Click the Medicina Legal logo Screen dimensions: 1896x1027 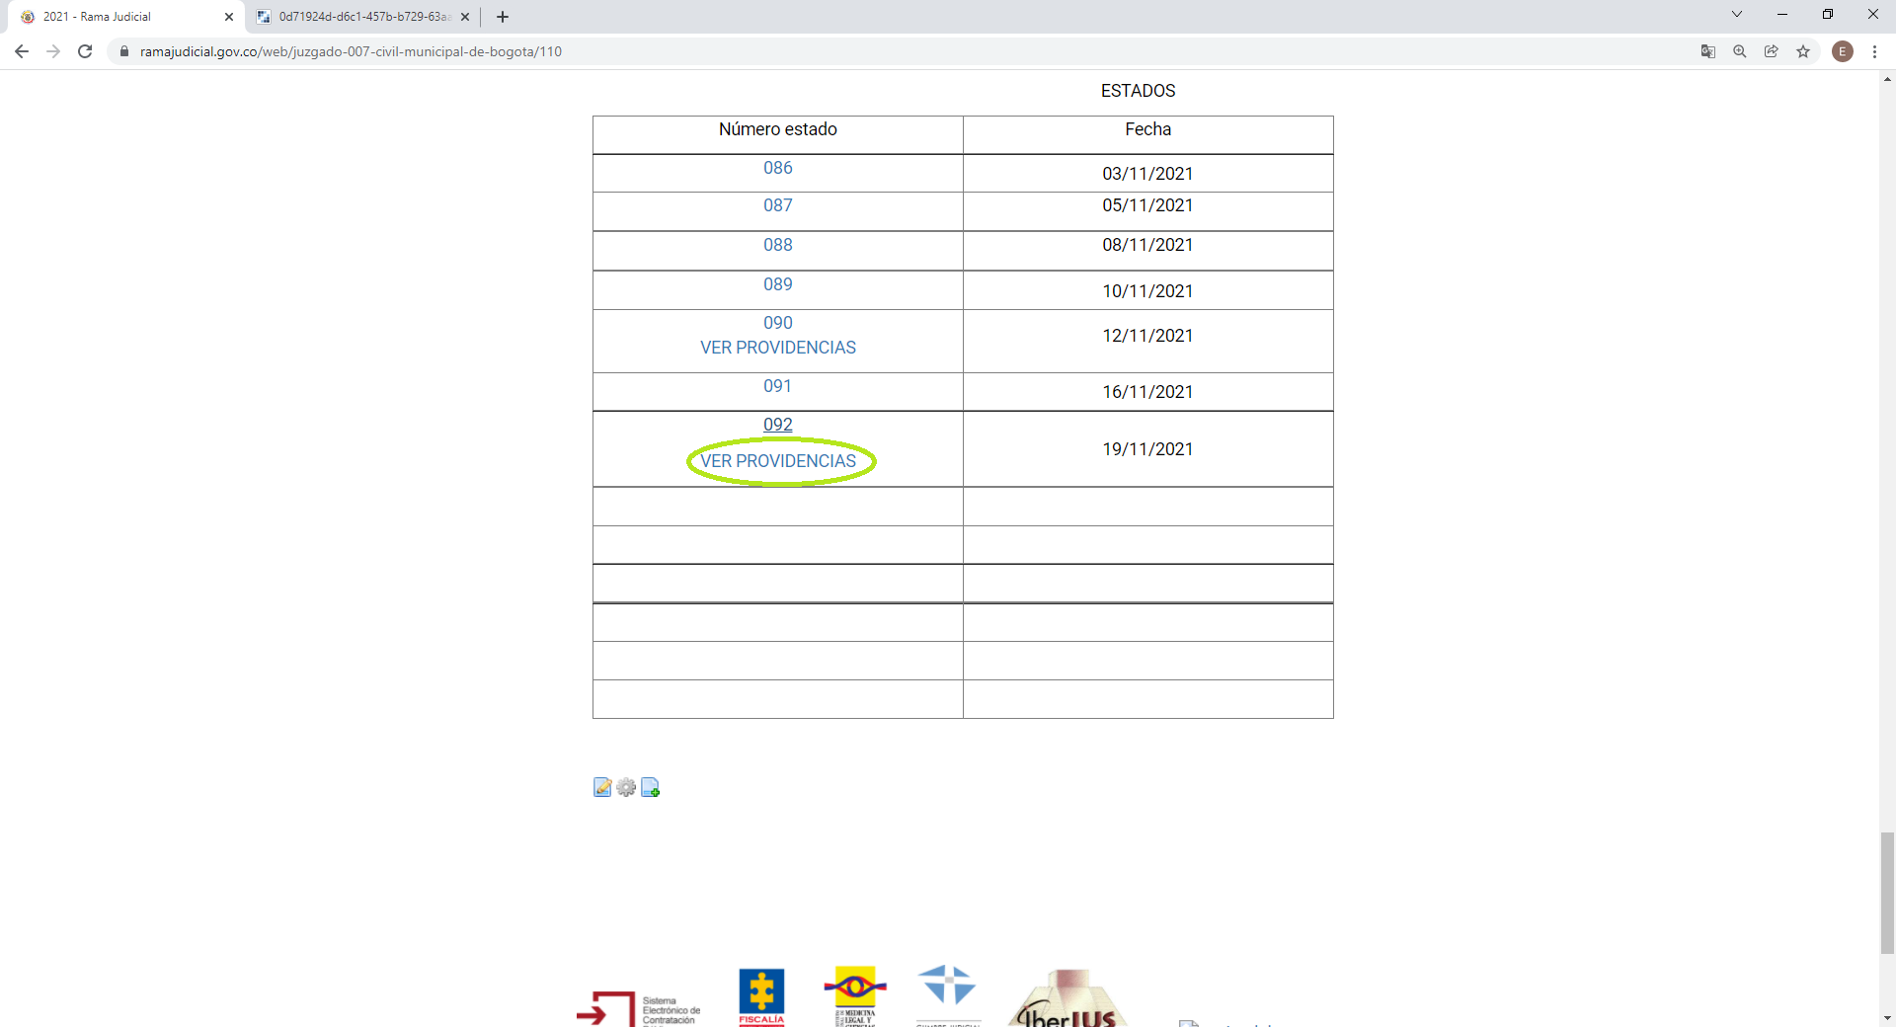pyautogui.click(x=855, y=995)
